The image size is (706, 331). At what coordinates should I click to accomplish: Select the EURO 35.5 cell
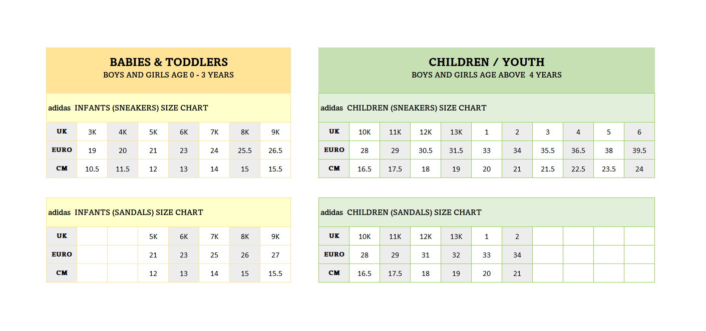[x=548, y=150]
